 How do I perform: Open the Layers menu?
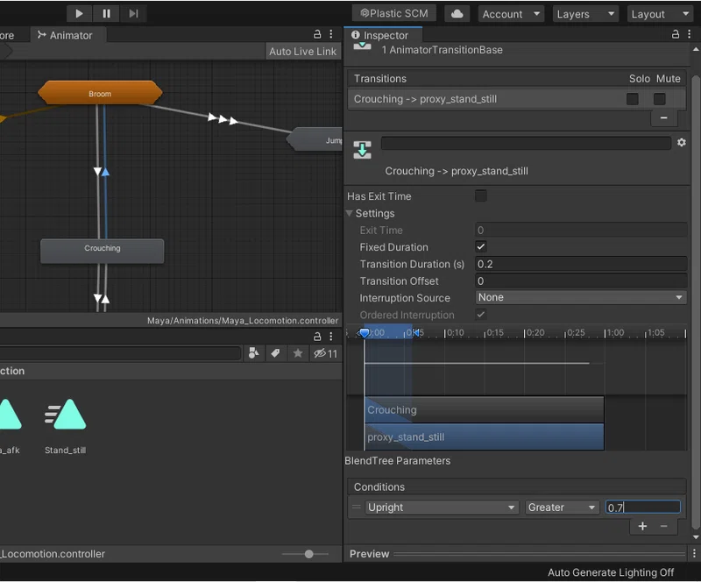pyautogui.click(x=585, y=14)
